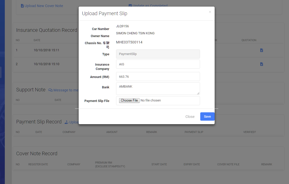Click inside the Bank text area
Screen dimensions: 289x184
click(158, 88)
